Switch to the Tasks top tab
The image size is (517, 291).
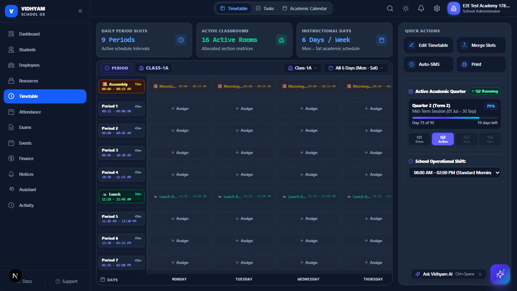tap(265, 8)
